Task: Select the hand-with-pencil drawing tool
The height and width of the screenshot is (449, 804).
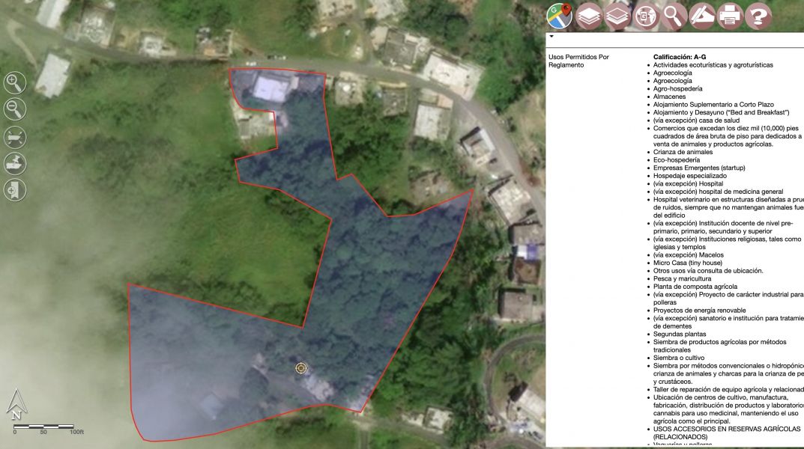Action: click(x=702, y=15)
